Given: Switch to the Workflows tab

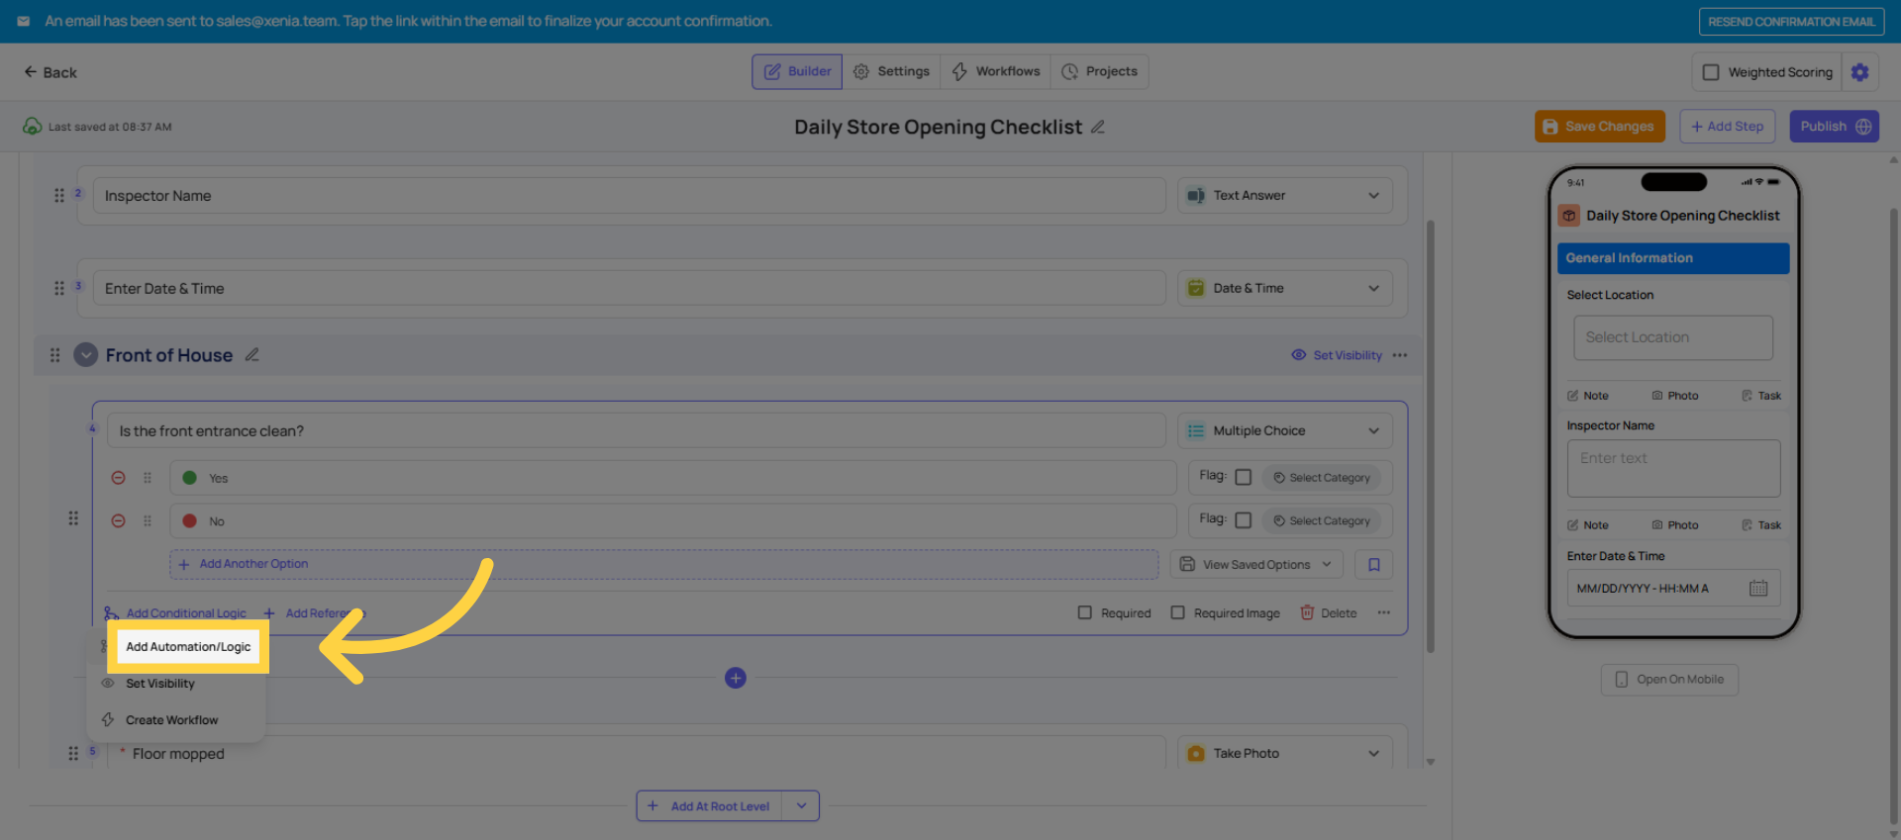Looking at the screenshot, I should tap(995, 71).
